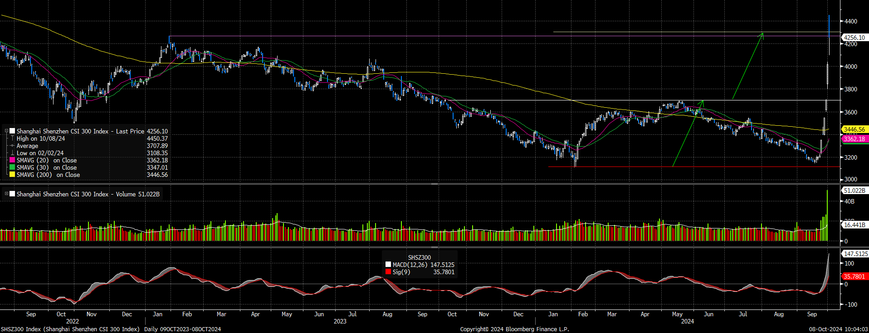Select the 'SMAVG (200) on Close' legend row
869x333 pixels.
point(89,175)
